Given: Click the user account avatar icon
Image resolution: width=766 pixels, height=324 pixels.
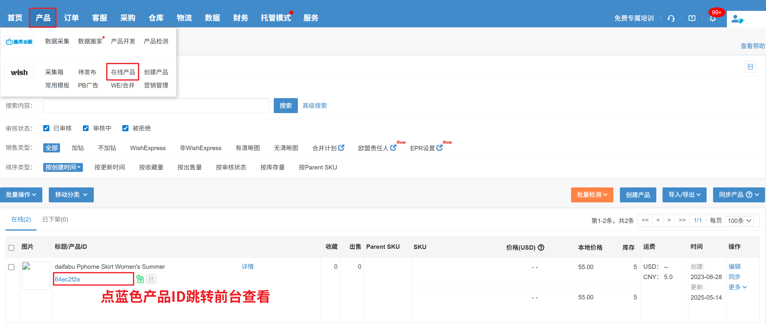Looking at the screenshot, I should pos(737,19).
